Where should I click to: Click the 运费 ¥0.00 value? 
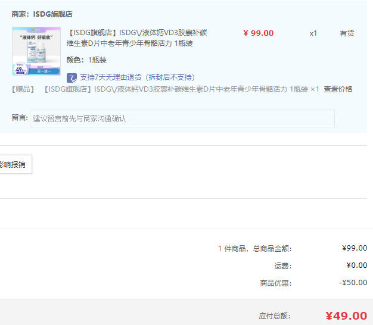pos(356,265)
